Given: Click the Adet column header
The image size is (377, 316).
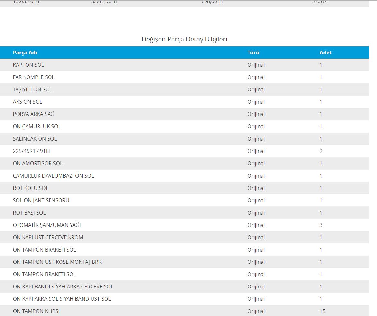Looking at the screenshot, I should (325, 53).
